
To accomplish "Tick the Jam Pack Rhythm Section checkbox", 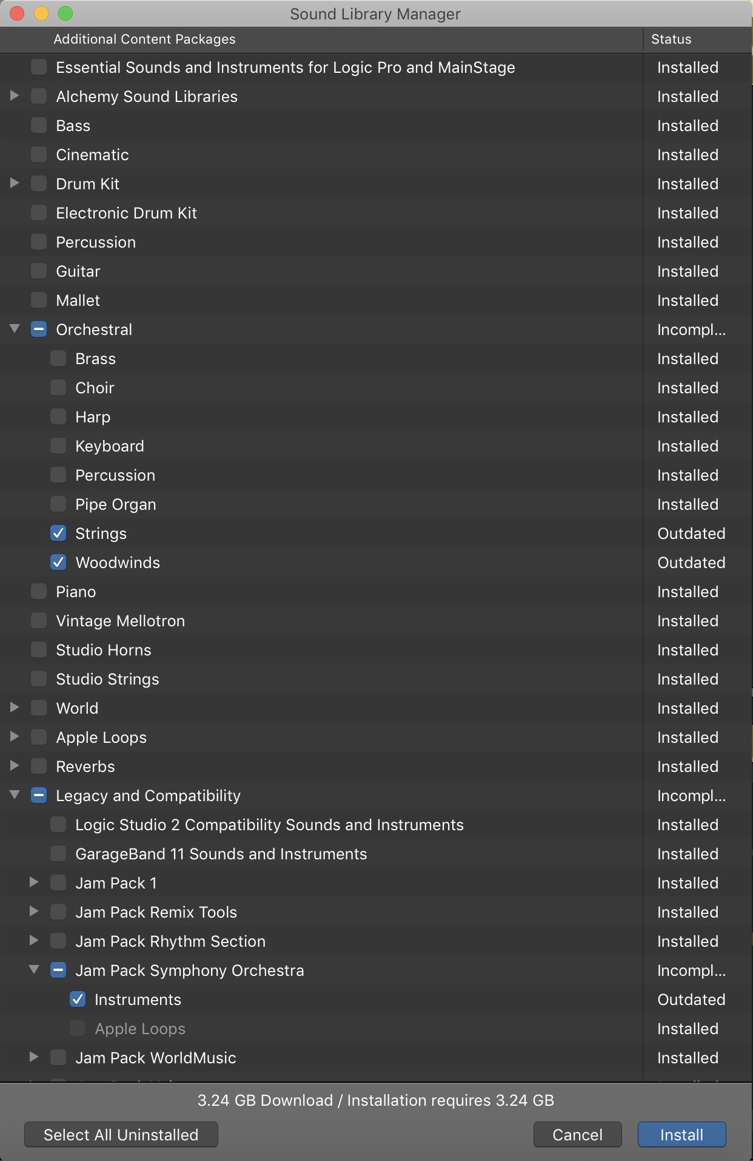I will coord(58,941).
